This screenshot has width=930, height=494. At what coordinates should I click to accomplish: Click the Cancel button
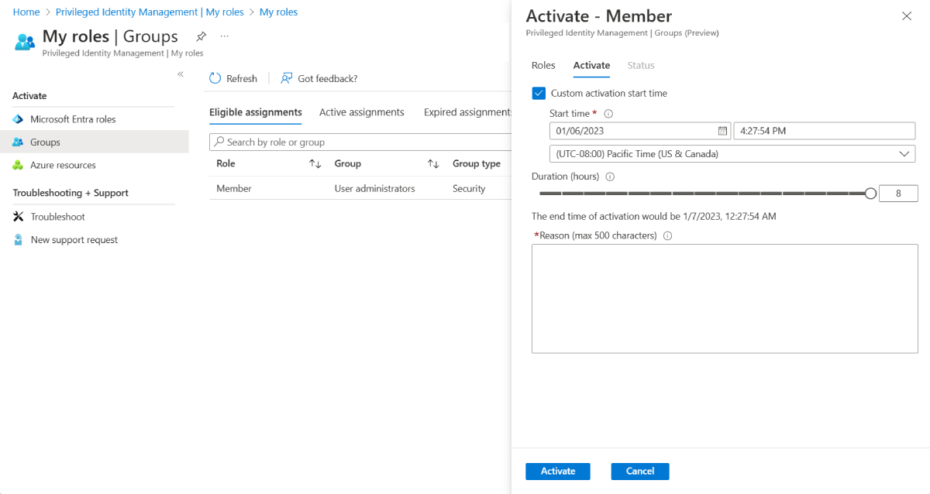point(639,471)
